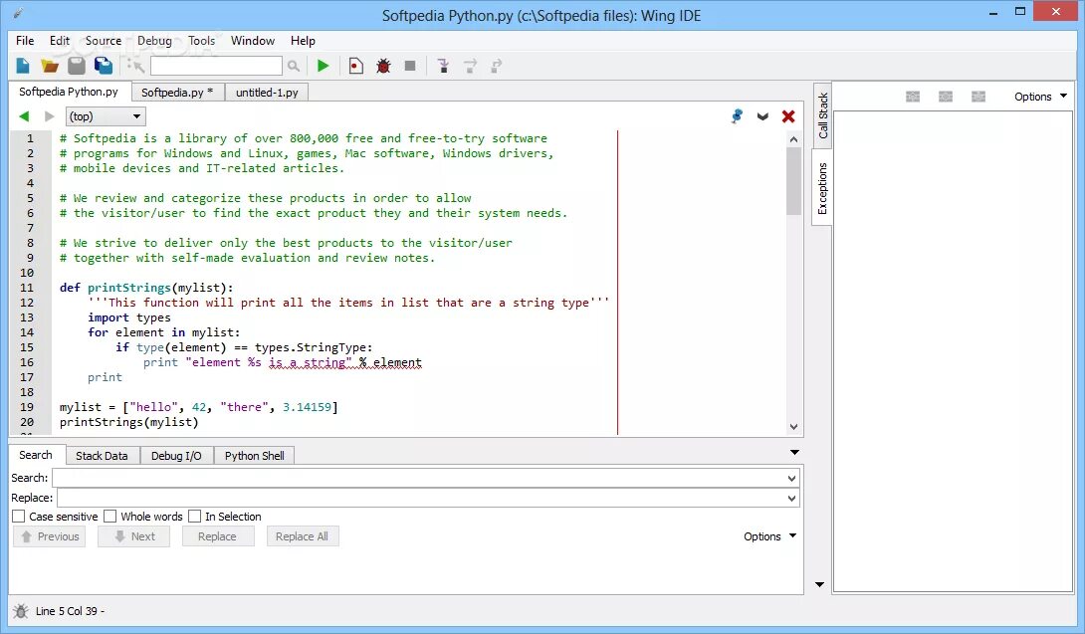Start debugging with the green play icon

coord(323,66)
